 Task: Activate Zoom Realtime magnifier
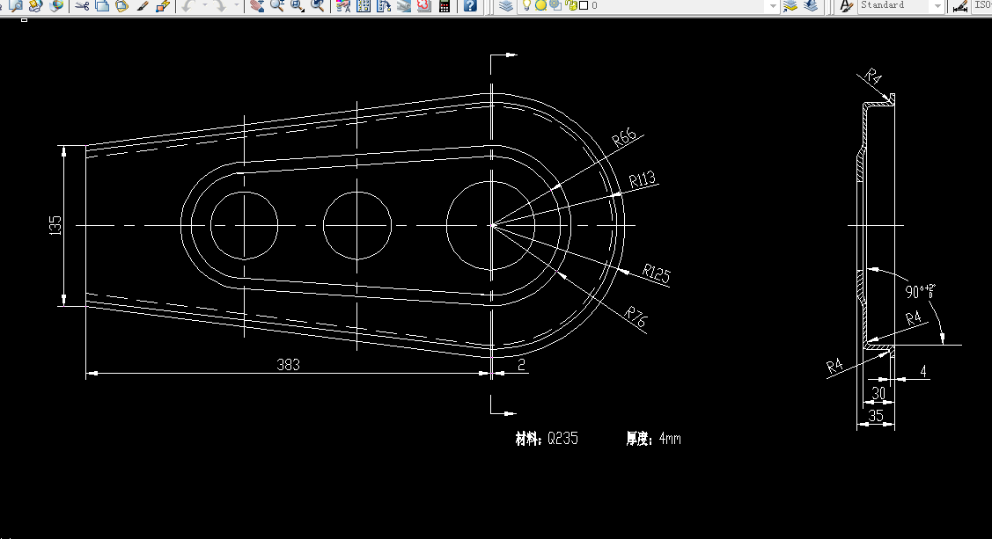click(277, 5)
